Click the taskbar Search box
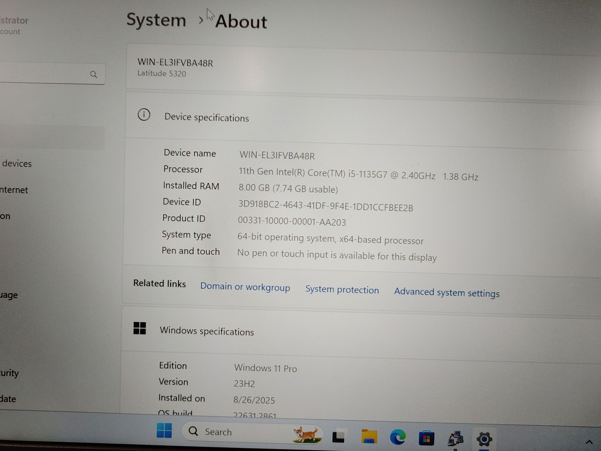Image resolution: width=601 pixels, height=451 pixels. coord(252,432)
